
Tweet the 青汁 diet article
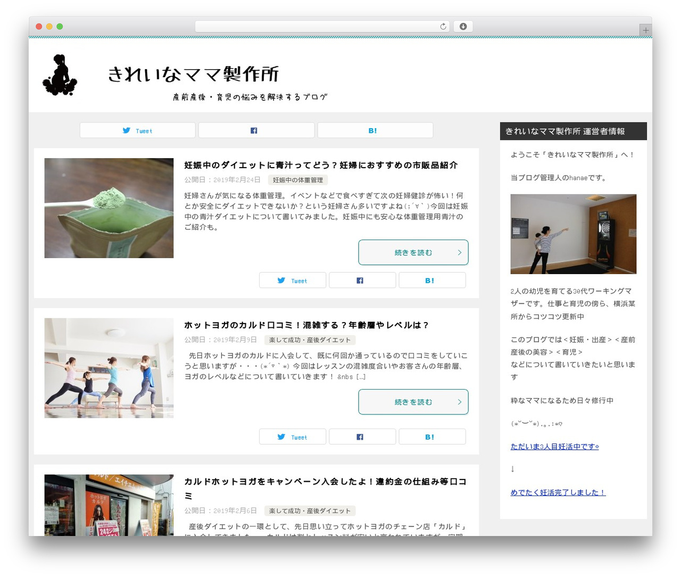(x=293, y=280)
